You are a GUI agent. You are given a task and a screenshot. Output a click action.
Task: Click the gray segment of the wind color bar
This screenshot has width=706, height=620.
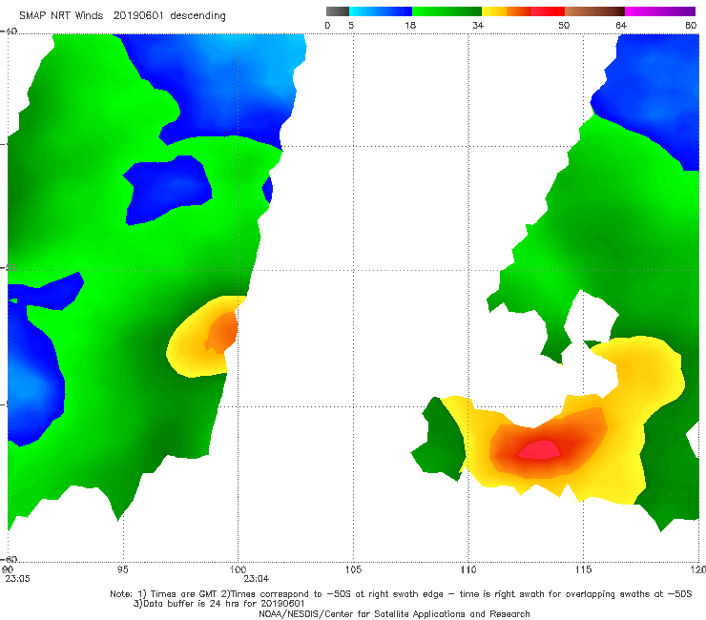pos(337,11)
